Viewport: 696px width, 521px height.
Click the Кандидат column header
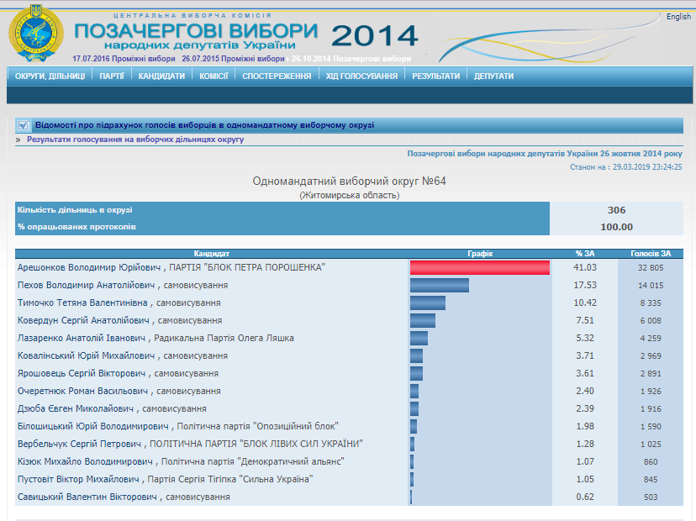(x=212, y=253)
